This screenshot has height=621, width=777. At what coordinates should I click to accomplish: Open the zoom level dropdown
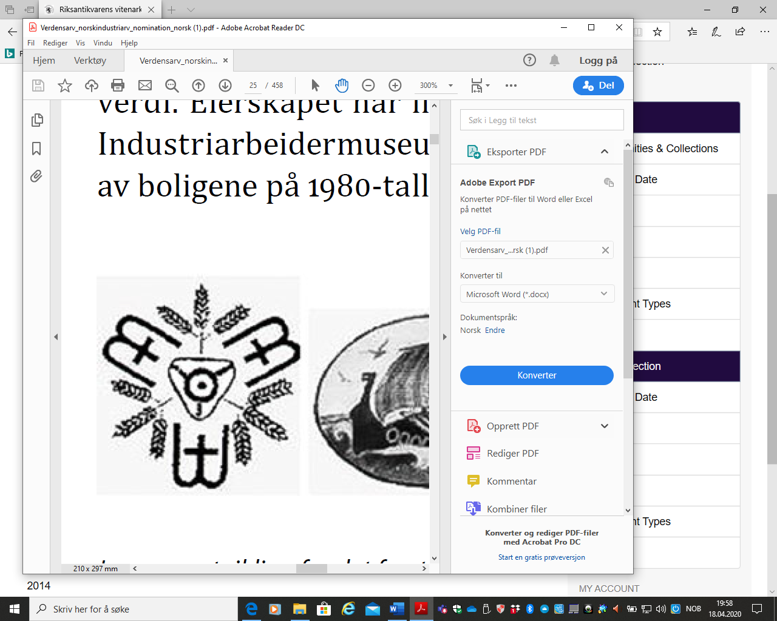pyautogui.click(x=450, y=86)
